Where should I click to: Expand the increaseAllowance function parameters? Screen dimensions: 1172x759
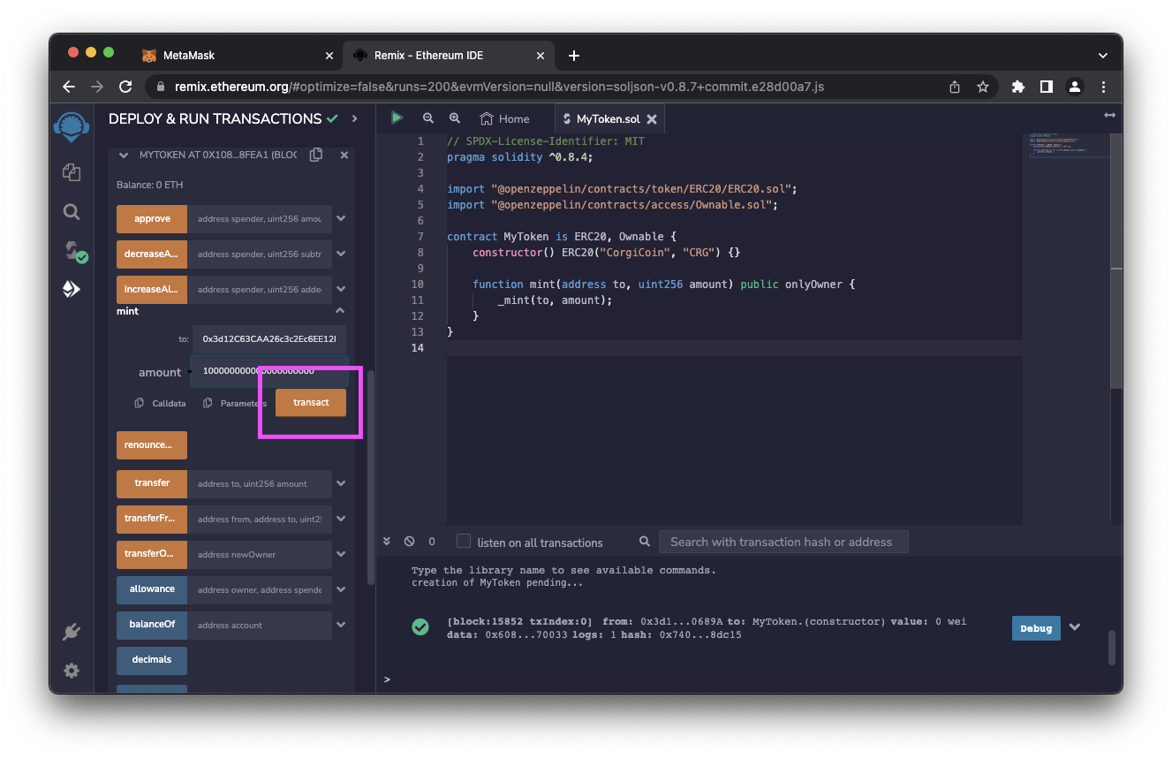(341, 289)
